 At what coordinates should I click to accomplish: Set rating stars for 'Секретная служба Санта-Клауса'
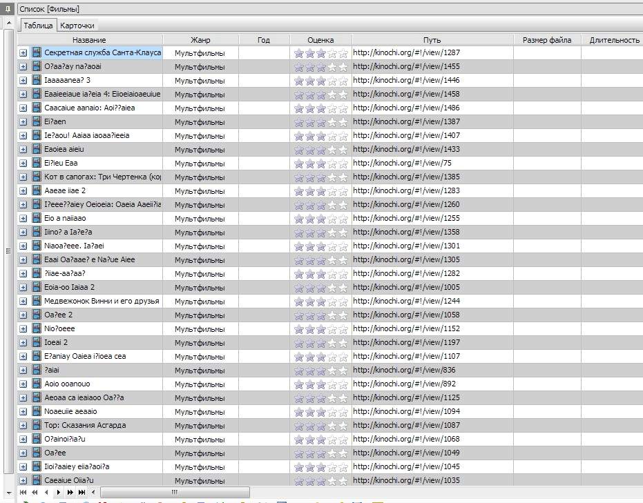pyautogui.click(x=321, y=53)
